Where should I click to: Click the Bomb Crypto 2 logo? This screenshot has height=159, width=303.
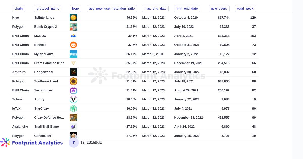point(73,27)
